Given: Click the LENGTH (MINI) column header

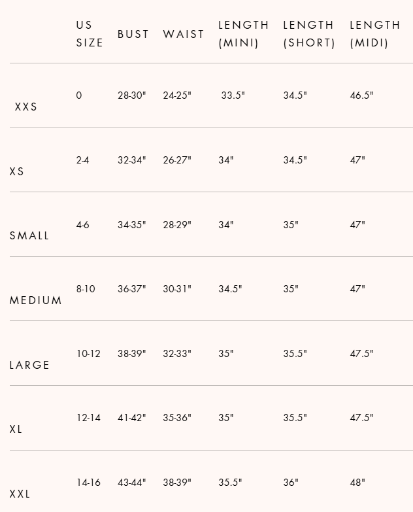Looking at the screenshot, I should (243, 34).
